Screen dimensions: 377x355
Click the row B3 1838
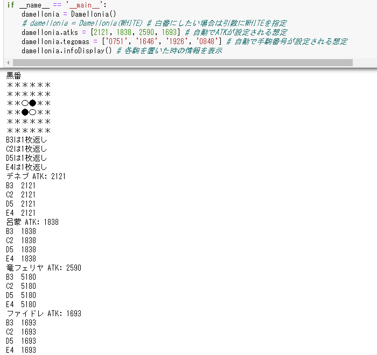point(21,231)
